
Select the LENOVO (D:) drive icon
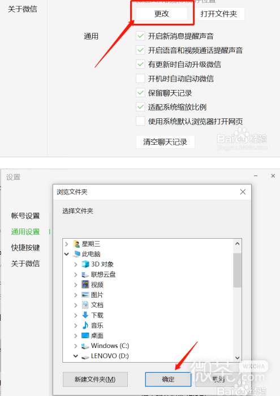click(x=85, y=356)
